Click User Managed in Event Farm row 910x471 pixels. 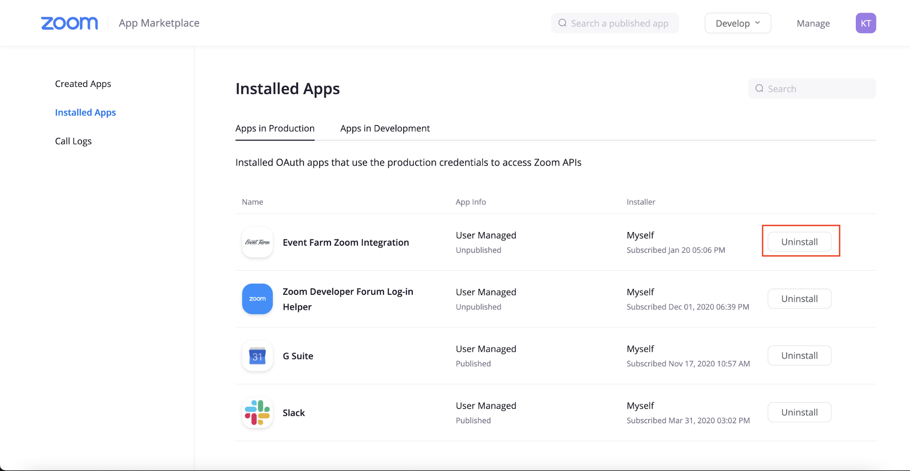[x=486, y=235]
